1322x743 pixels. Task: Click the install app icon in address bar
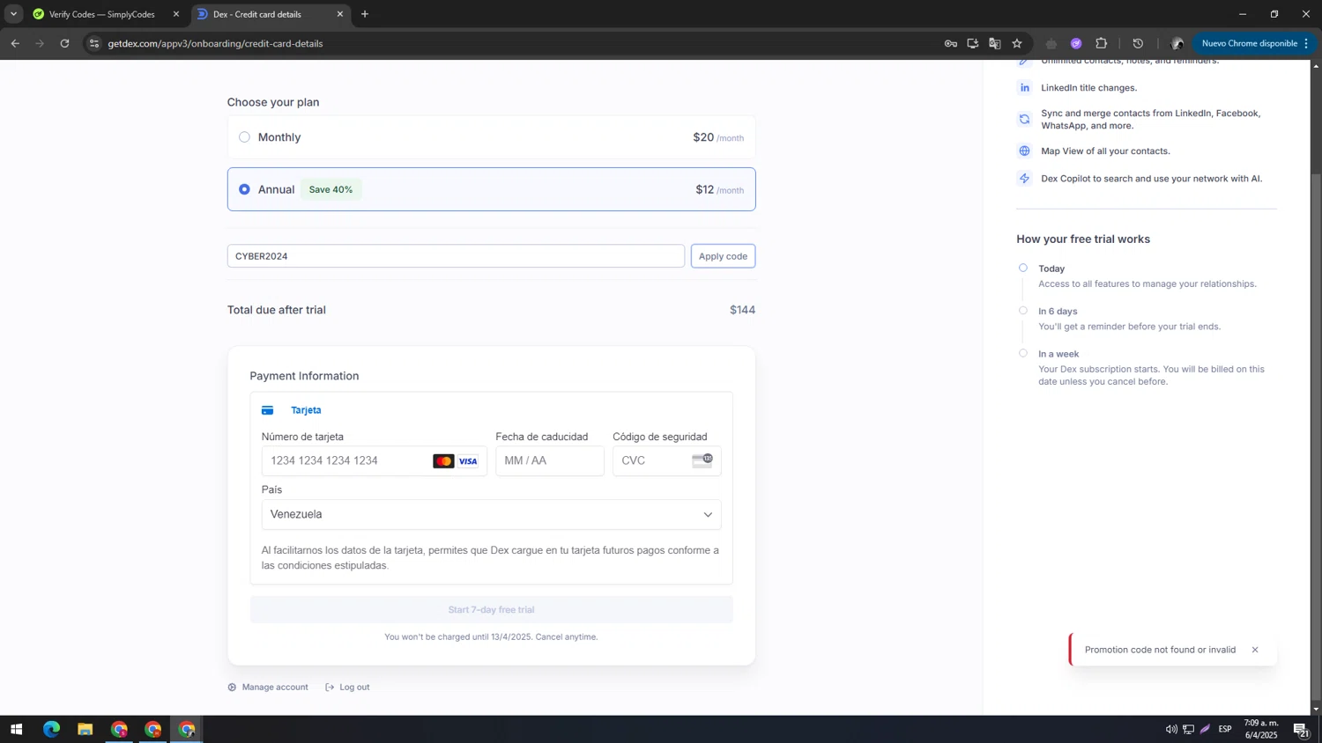pyautogui.click(x=973, y=43)
